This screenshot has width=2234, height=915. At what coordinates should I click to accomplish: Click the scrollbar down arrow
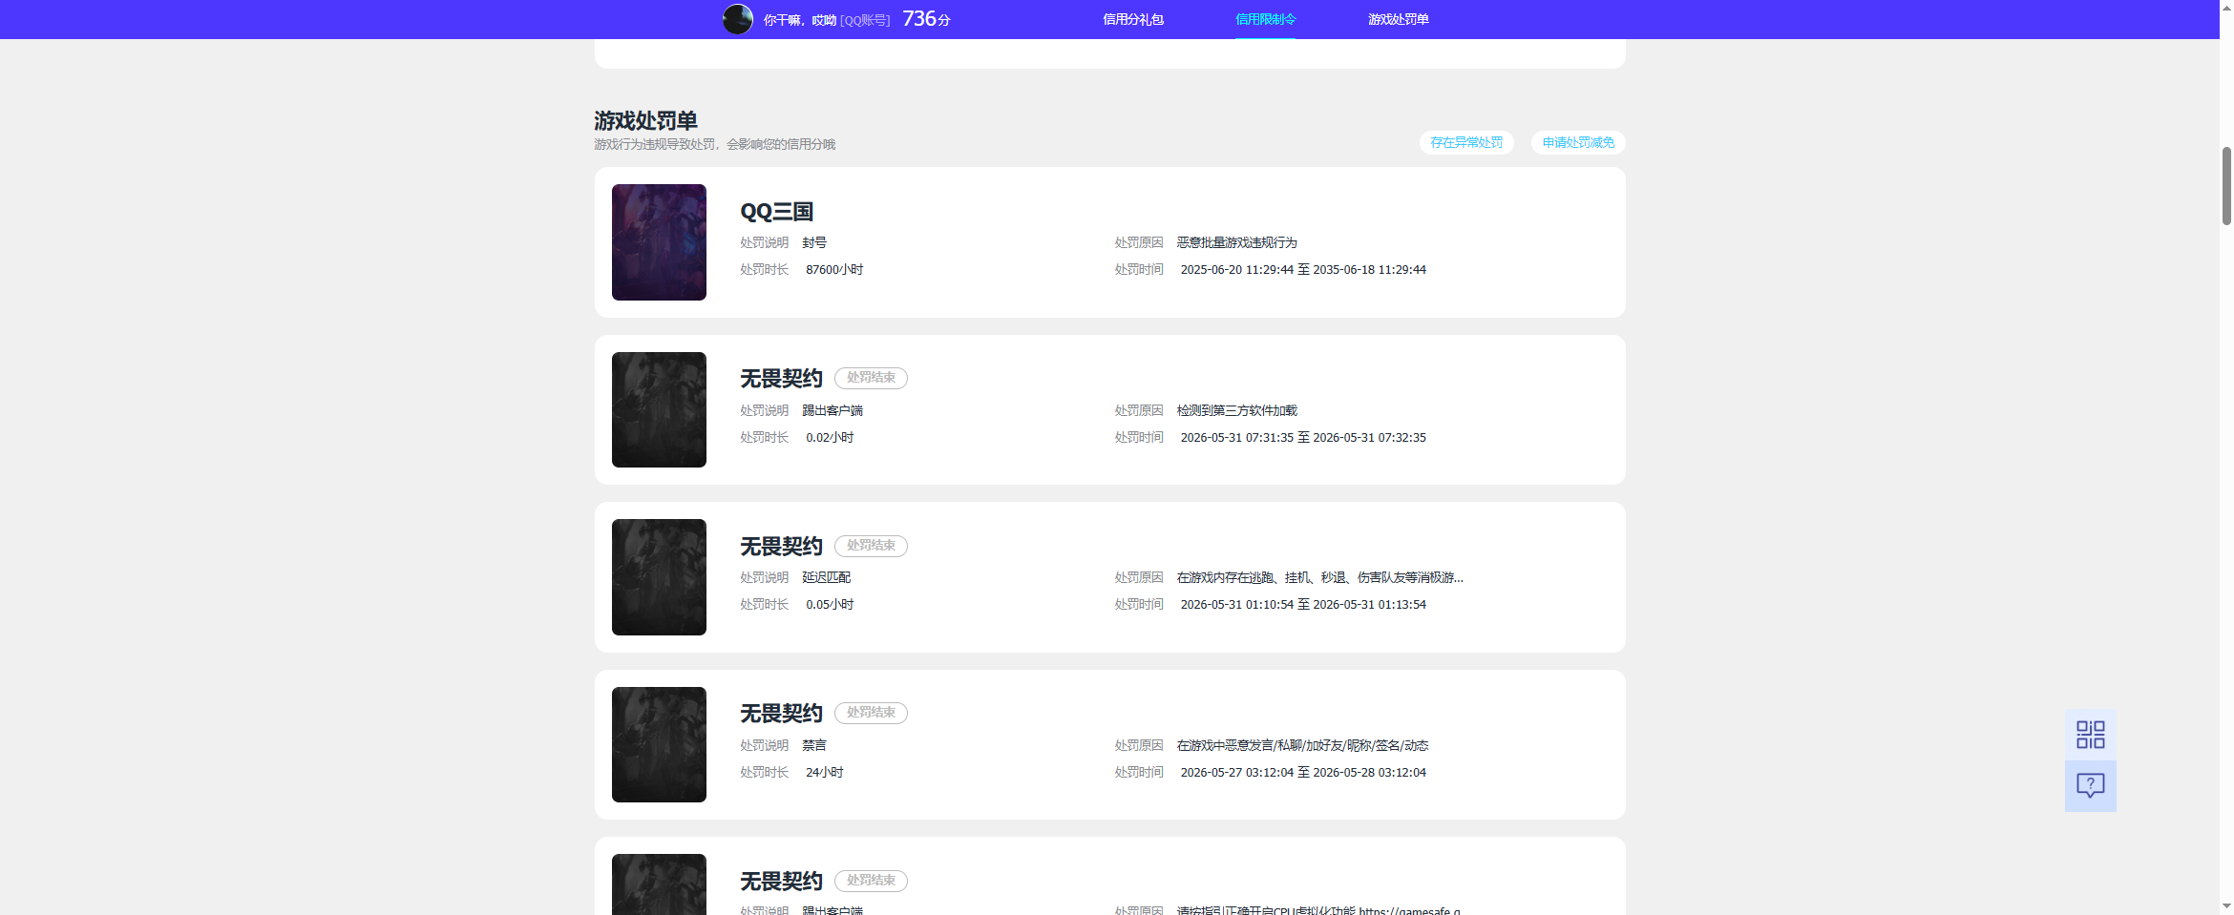point(2226,906)
